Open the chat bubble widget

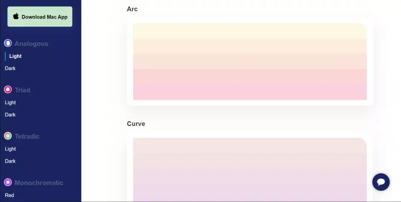pyautogui.click(x=381, y=182)
